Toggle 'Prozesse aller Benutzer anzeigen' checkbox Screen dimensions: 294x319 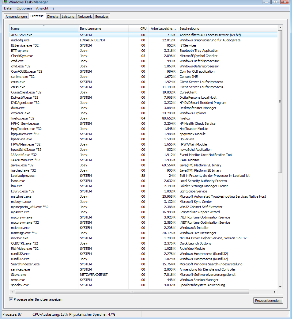11,299
